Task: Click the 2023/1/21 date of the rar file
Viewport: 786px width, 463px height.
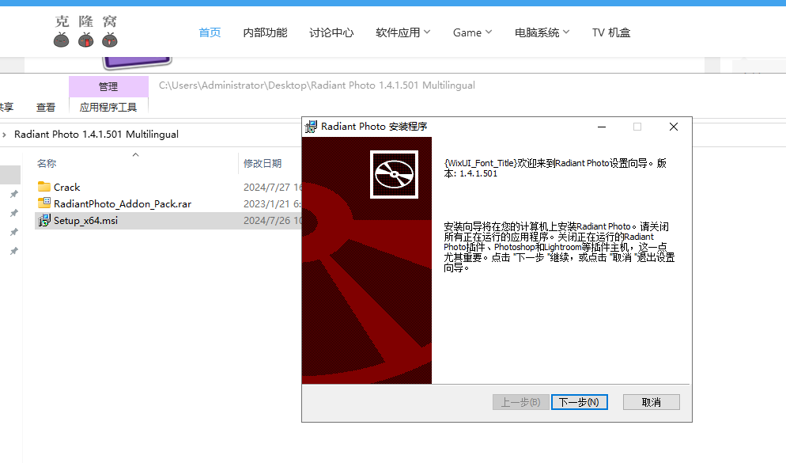Action: pyautogui.click(x=272, y=204)
